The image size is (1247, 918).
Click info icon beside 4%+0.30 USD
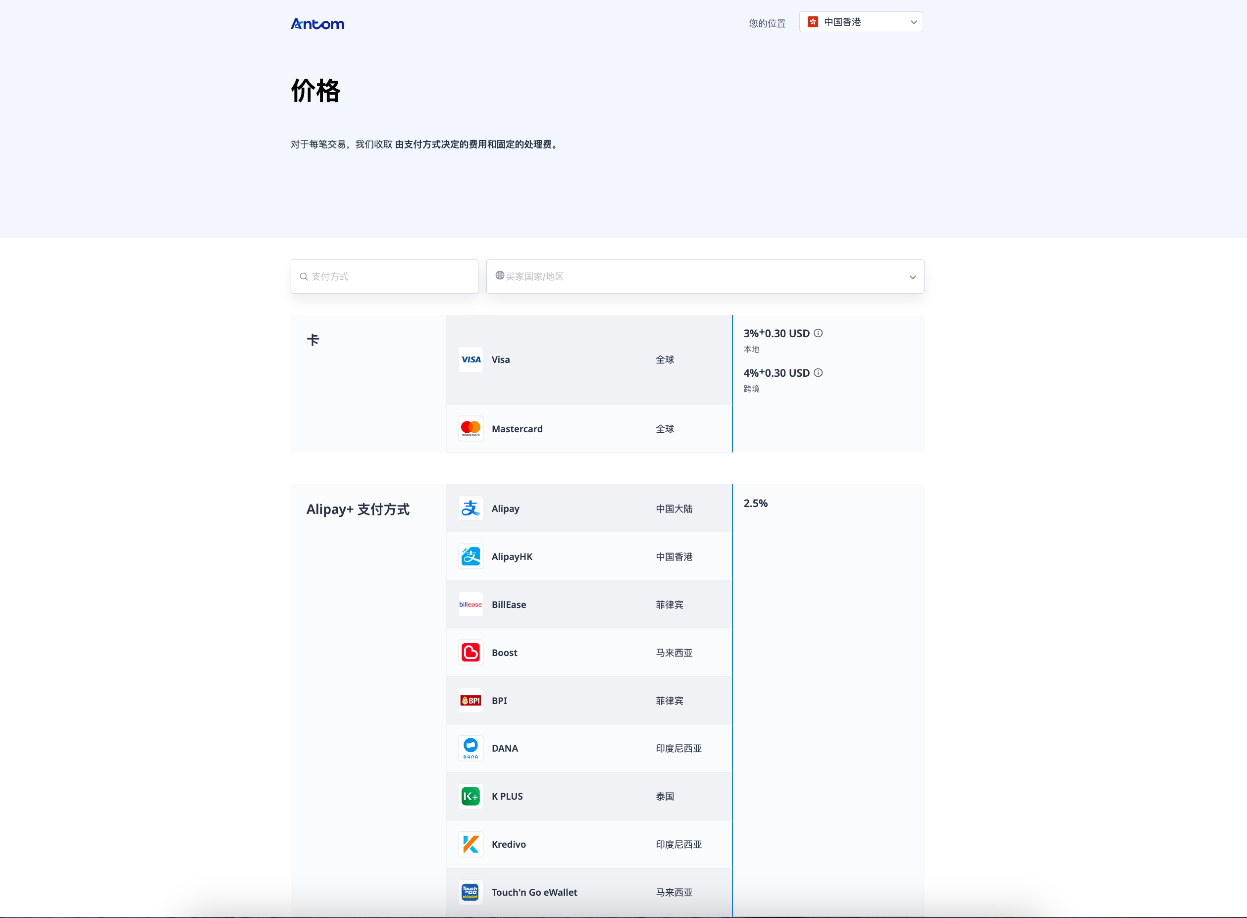point(818,373)
